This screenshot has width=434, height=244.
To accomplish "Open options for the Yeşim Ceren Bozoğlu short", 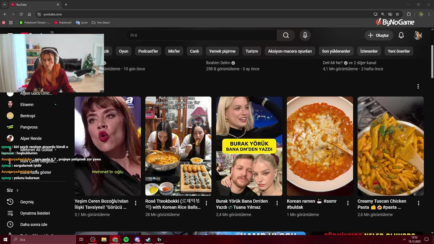I will point(136,203).
